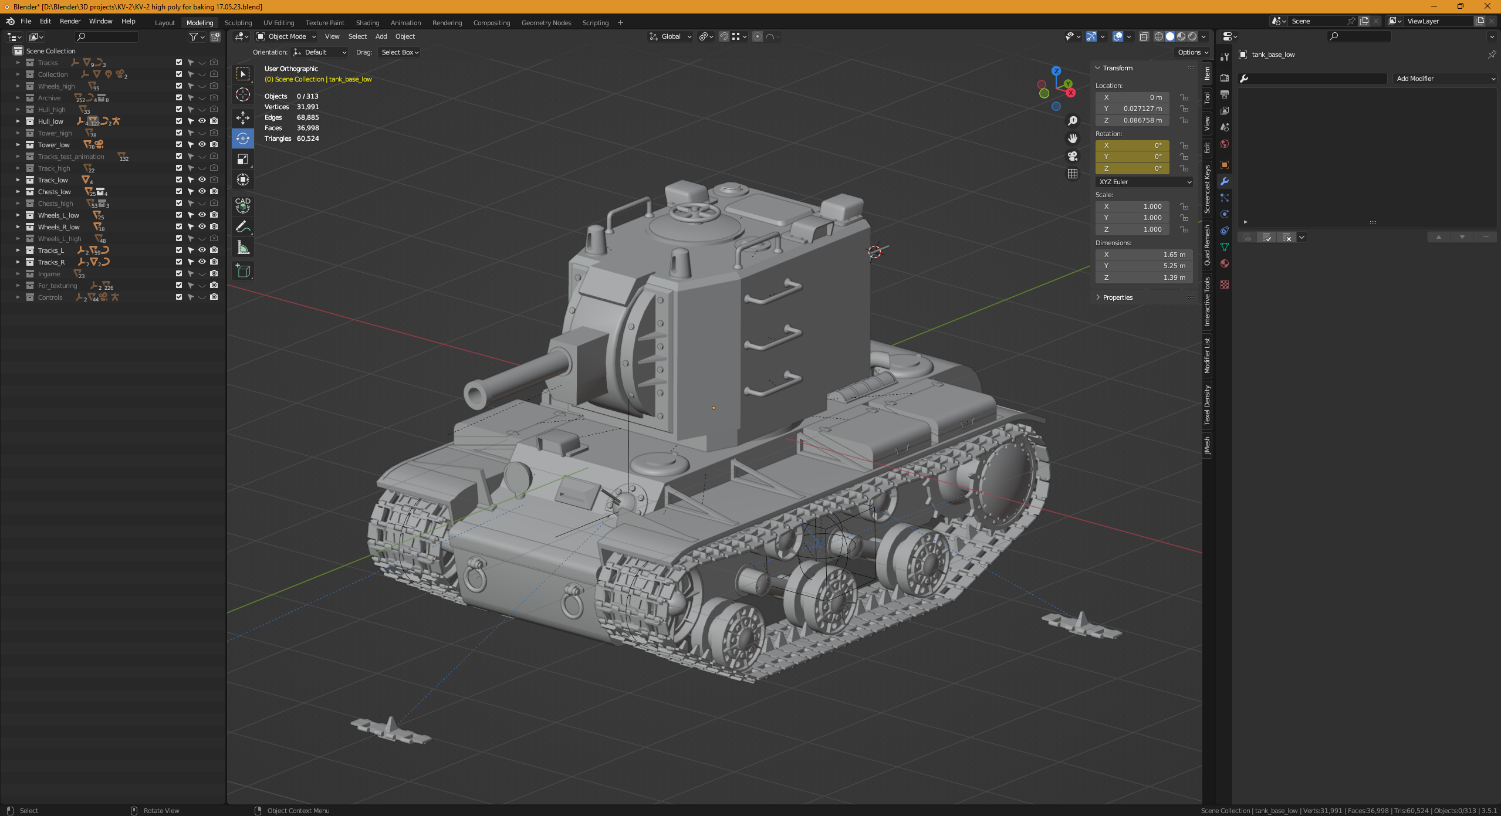
Task: Toggle camera view in viewport
Action: pos(1072,156)
